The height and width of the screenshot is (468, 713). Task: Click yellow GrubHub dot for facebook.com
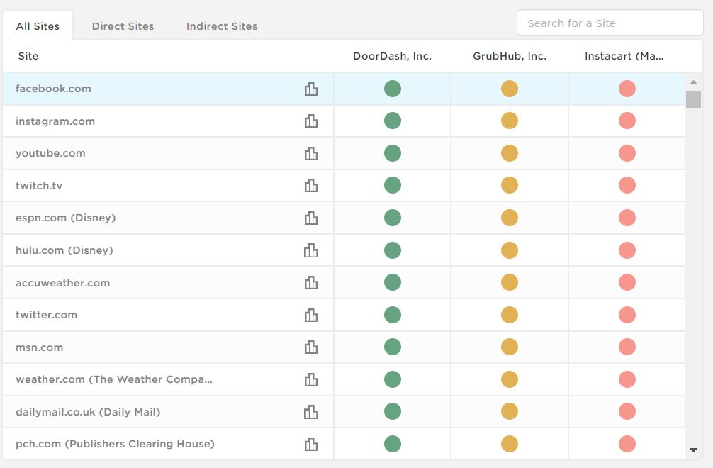[x=510, y=89]
